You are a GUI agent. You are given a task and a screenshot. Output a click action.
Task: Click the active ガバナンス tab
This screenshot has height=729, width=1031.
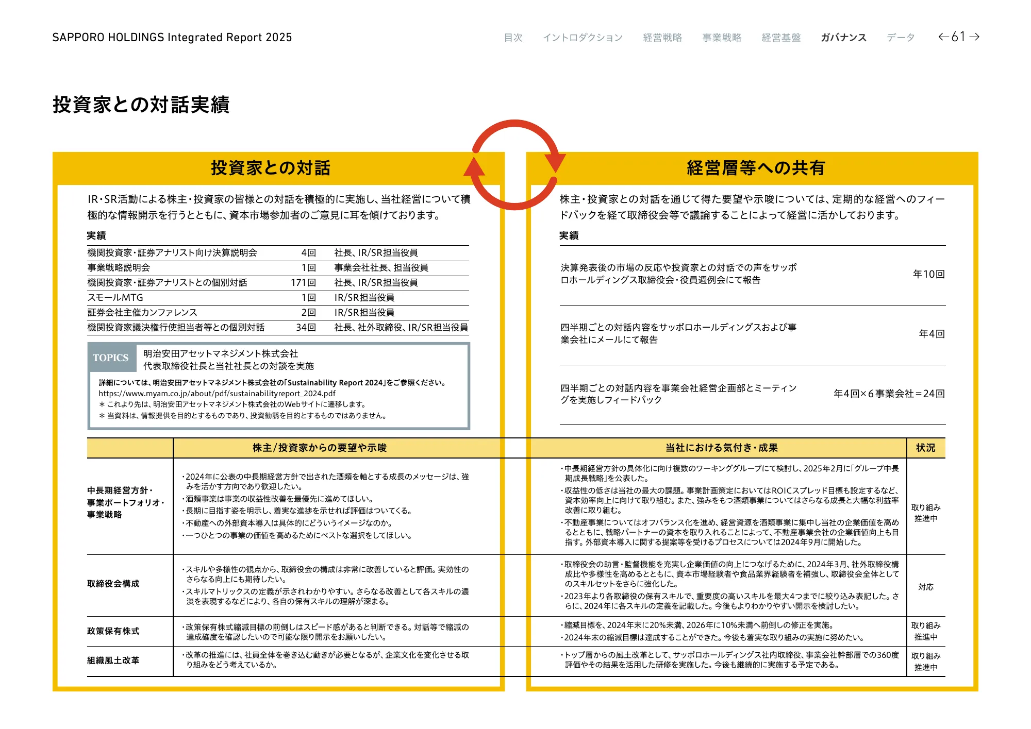[x=843, y=38]
